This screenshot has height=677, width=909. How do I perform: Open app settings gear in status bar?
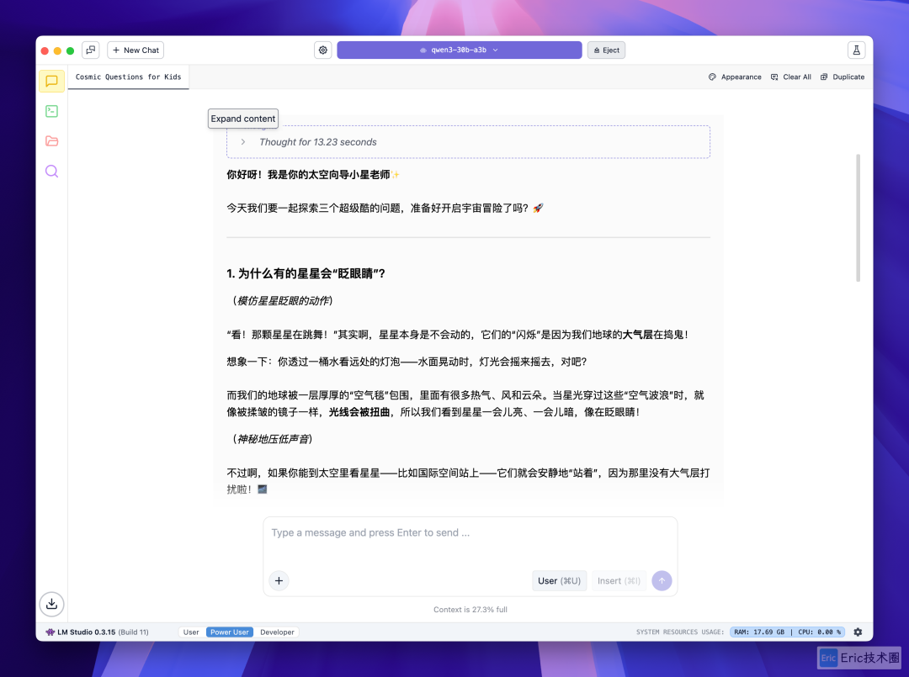[x=858, y=632]
